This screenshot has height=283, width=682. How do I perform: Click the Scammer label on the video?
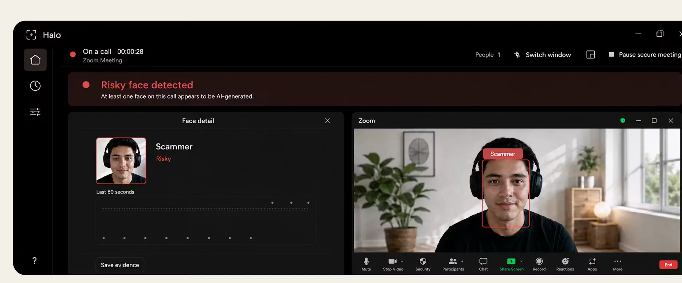[503, 154]
